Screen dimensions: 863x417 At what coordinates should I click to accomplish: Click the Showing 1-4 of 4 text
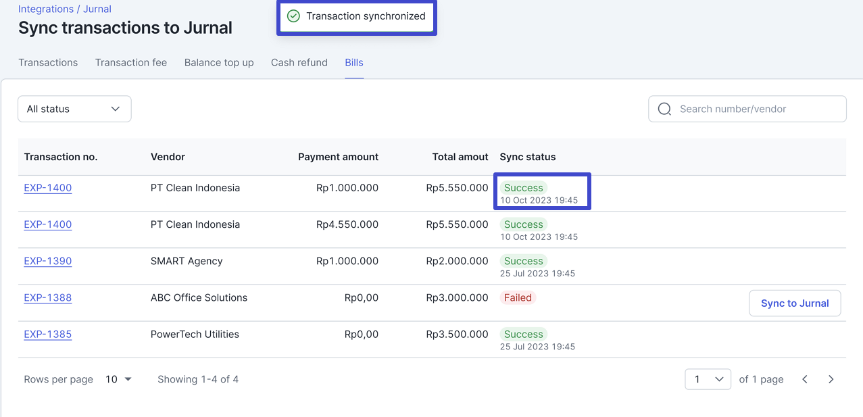(198, 379)
